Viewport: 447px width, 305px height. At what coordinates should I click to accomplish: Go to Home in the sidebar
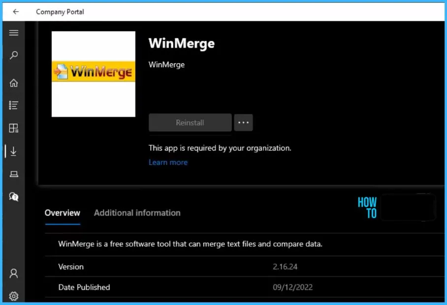[14, 83]
